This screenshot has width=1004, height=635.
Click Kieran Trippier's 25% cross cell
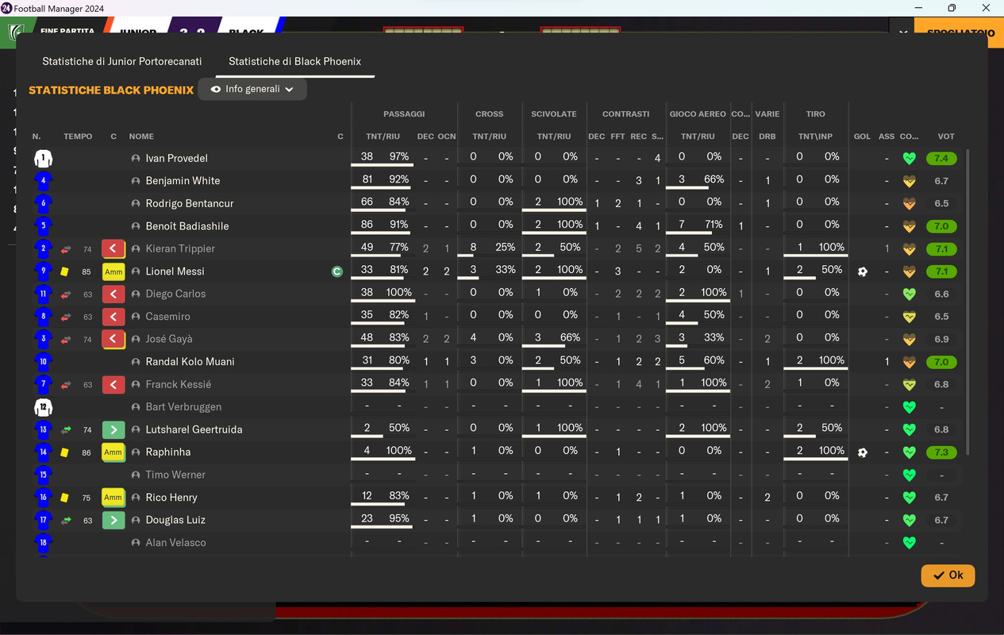point(505,247)
